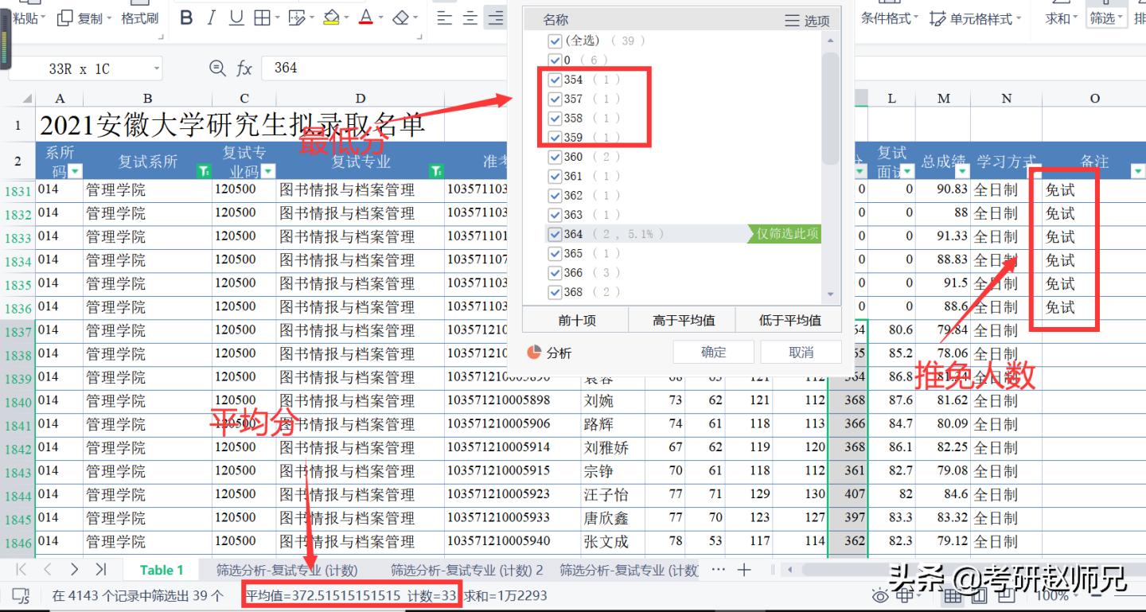The image size is (1146, 612).
Task: Switch to the Table 1 sheet tab
Action: coord(162,570)
